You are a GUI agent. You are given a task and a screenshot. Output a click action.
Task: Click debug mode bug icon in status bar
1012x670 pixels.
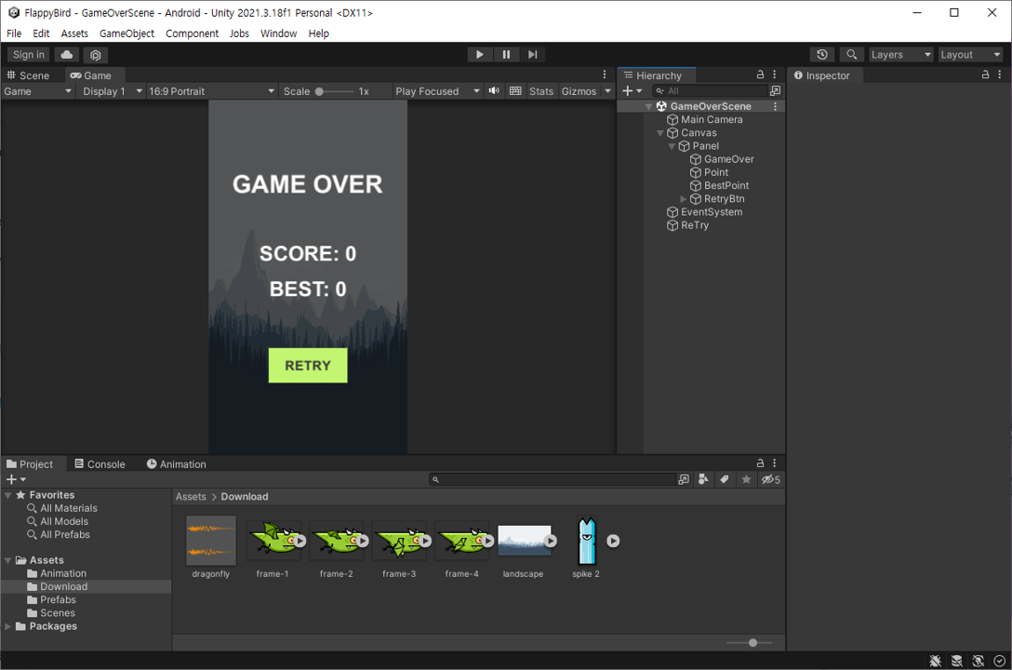click(x=935, y=661)
